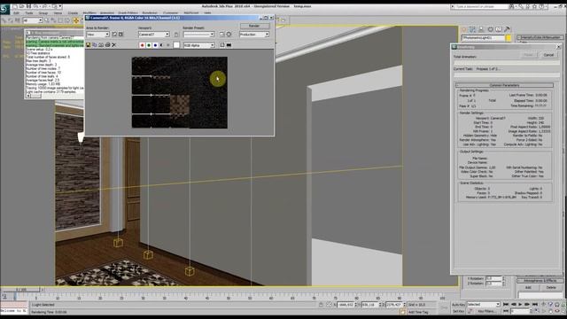Screen dimensions: 567x319
Task: Click the 3ds Max application logo button
Action: tap(4, 8)
